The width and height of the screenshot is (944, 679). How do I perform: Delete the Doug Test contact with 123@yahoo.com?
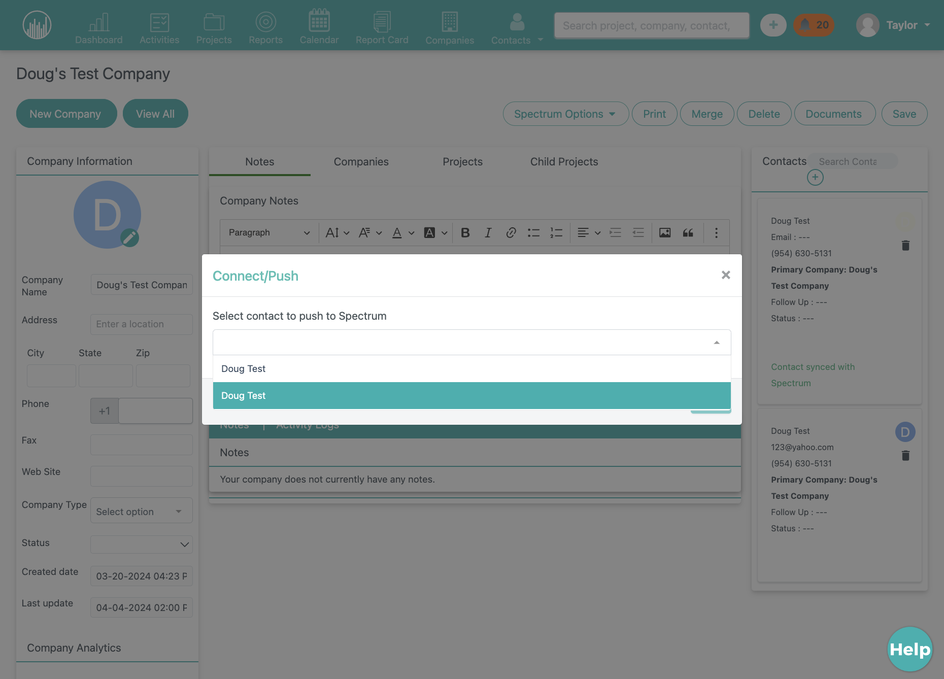click(905, 456)
